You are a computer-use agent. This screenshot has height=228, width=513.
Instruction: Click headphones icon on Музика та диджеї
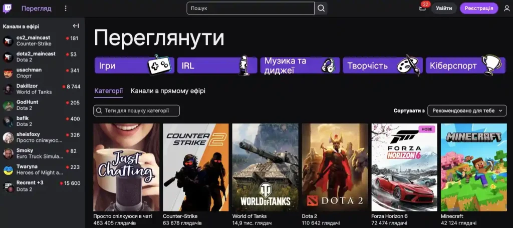pyautogui.click(x=328, y=65)
